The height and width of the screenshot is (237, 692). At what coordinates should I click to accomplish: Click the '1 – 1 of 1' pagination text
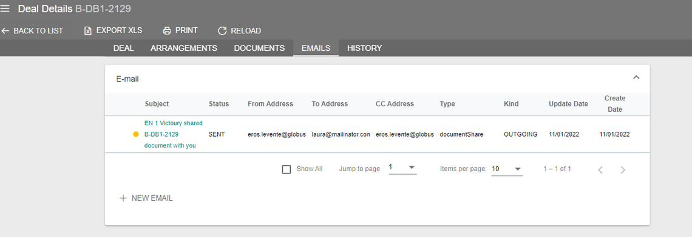click(x=557, y=169)
